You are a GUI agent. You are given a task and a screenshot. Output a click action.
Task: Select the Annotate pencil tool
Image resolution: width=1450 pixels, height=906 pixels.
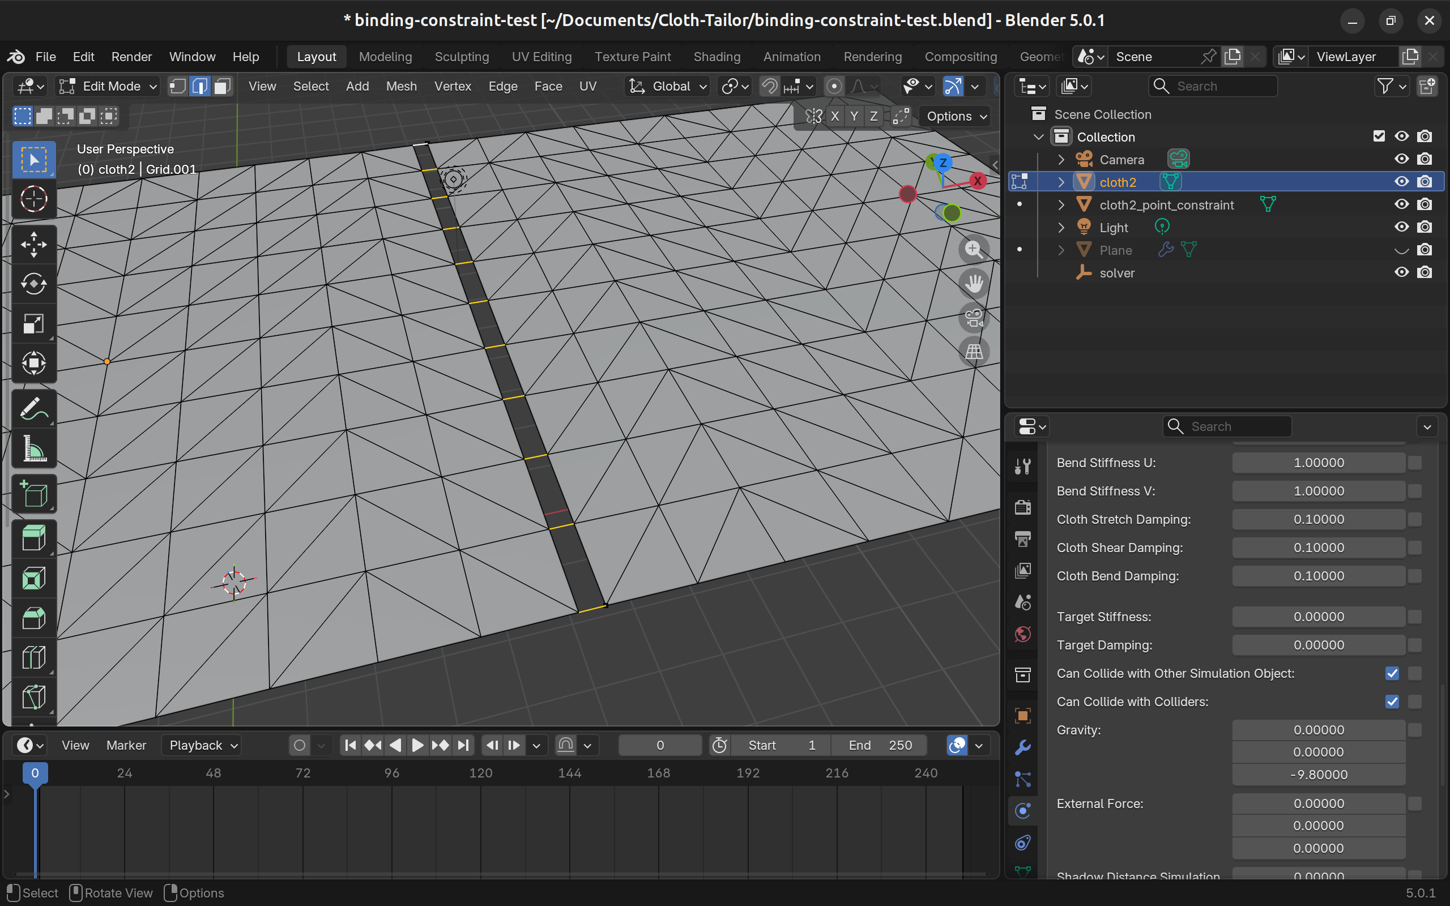pos(33,409)
